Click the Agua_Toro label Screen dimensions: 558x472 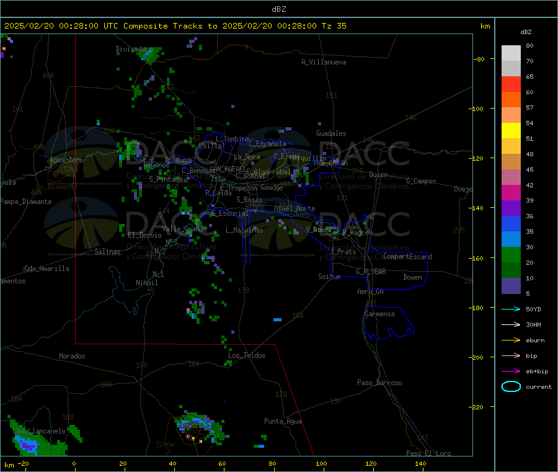(x=66, y=160)
